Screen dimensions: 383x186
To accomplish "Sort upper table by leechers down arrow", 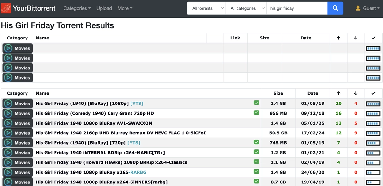I will click(x=356, y=38).
